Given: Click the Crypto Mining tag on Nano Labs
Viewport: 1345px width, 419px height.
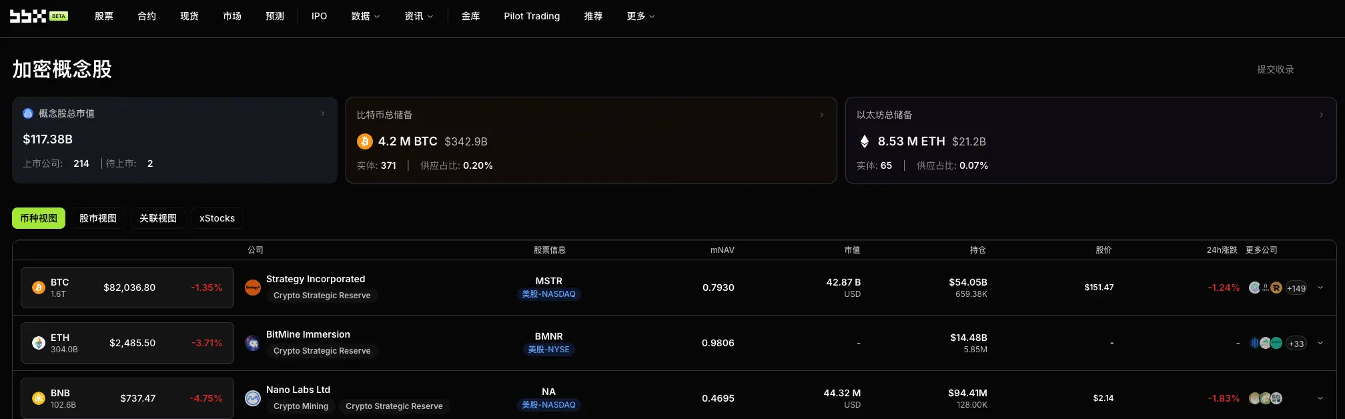Looking at the screenshot, I should pyautogui.click(x=301, y=406).
